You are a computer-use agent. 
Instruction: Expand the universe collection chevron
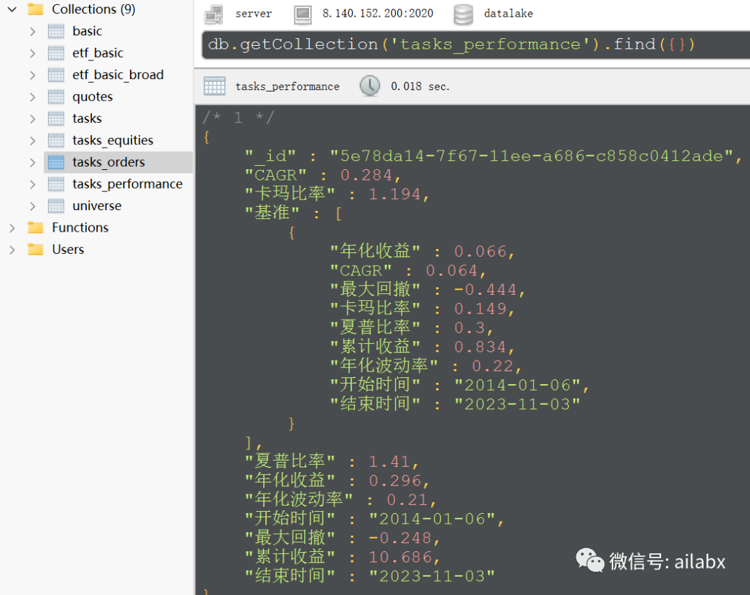click(32, 206)
